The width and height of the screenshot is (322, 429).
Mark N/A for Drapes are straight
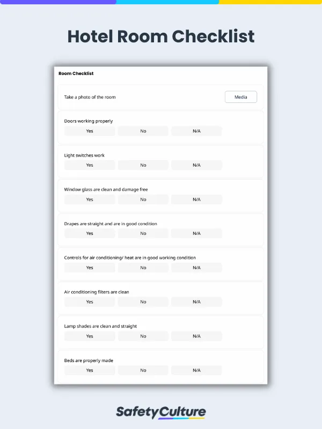coord(196,233)
